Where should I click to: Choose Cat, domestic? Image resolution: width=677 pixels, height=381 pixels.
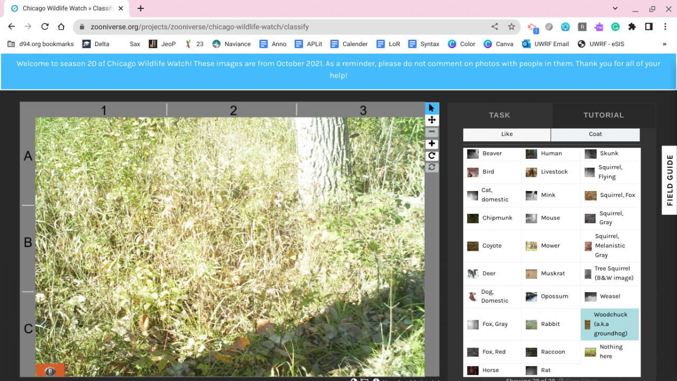[x=492, y=195]
